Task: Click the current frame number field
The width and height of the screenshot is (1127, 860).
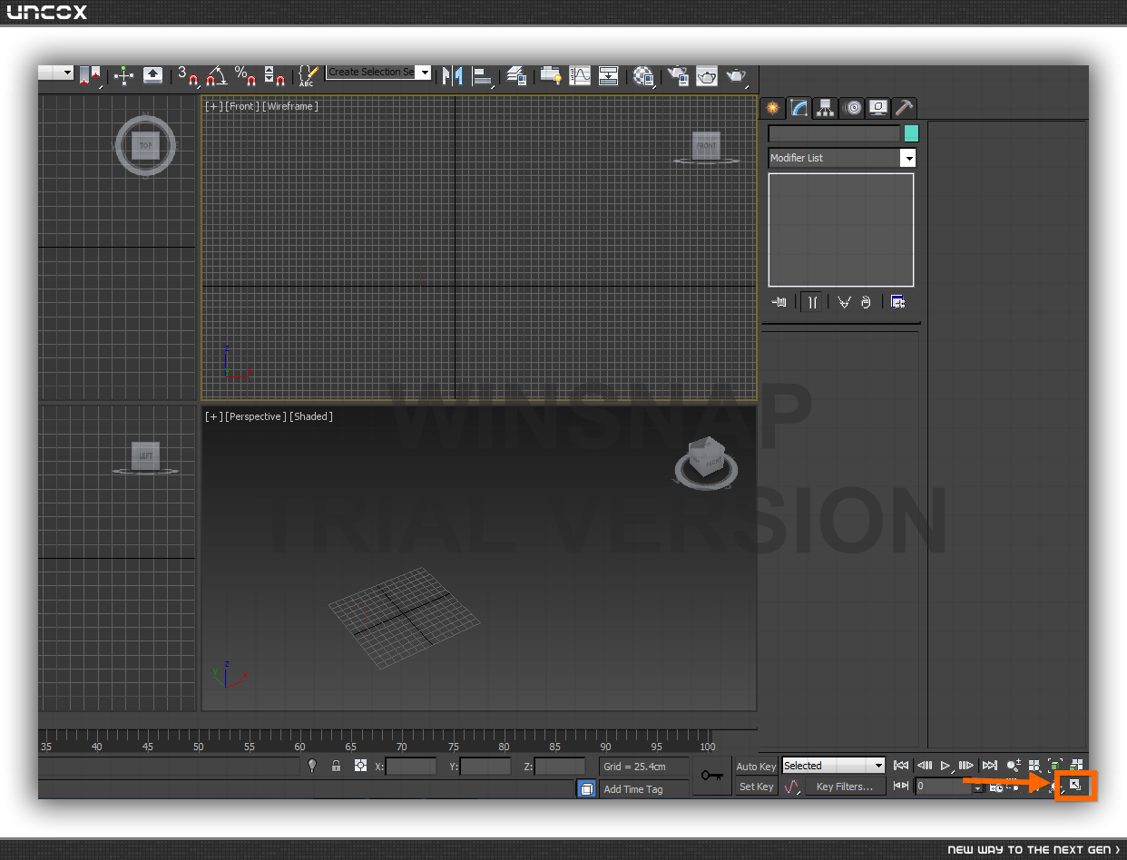Action: coord(944,787)
